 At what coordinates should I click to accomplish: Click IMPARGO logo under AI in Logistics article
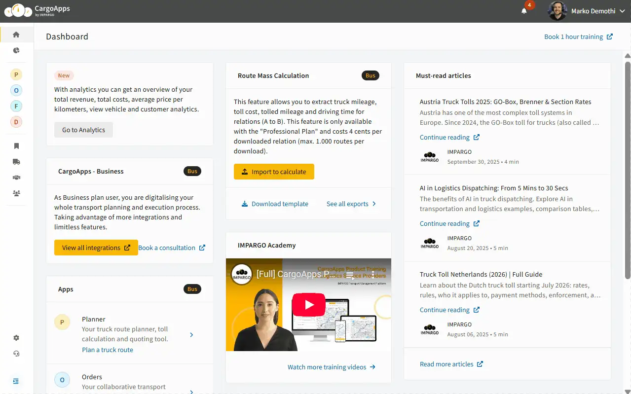[x=430, y=243]
